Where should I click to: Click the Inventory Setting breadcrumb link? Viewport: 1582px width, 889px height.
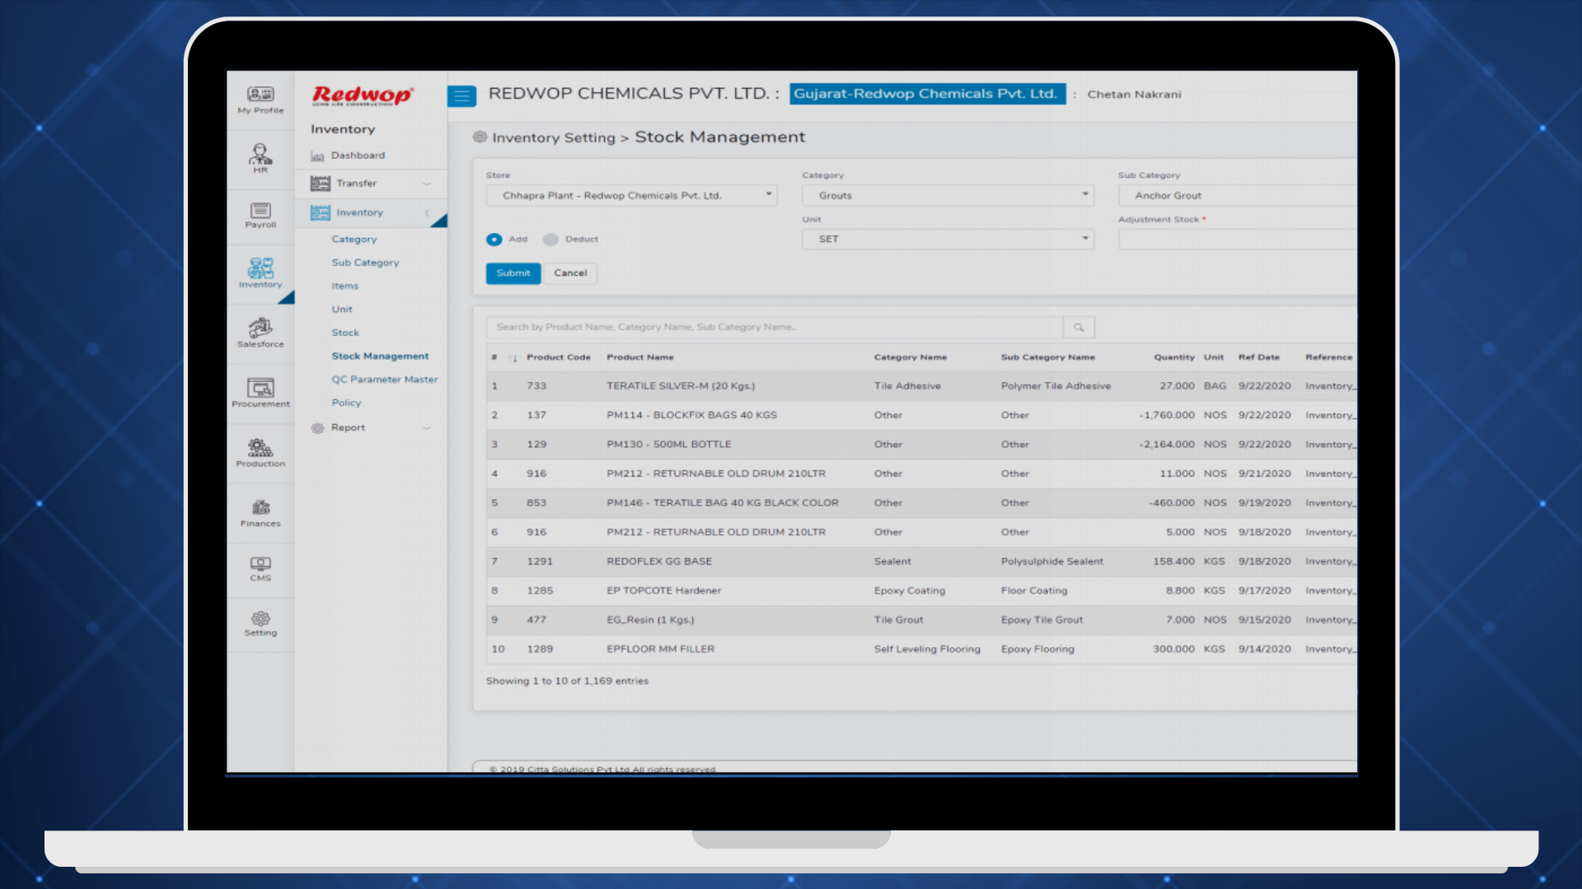click(554, 138)
